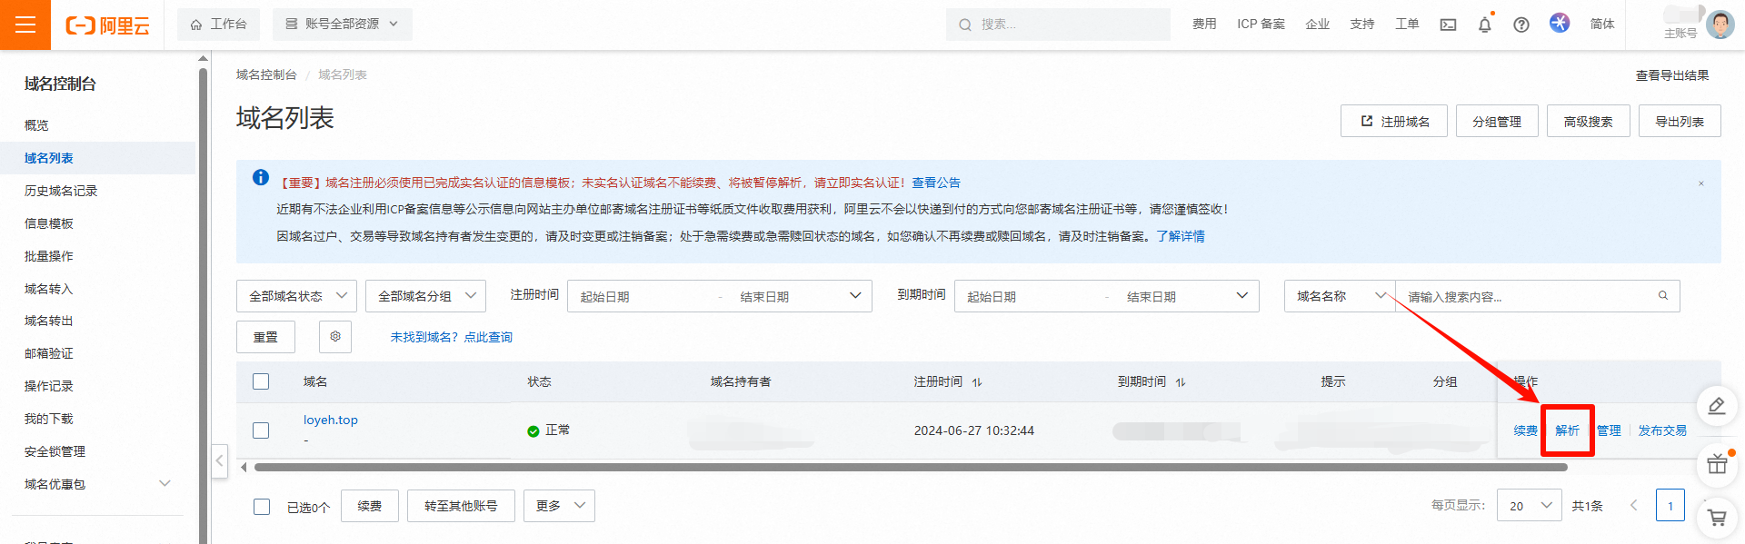Open the account resources dropdown
1745x544 pixels.
(x=343, y=25)
